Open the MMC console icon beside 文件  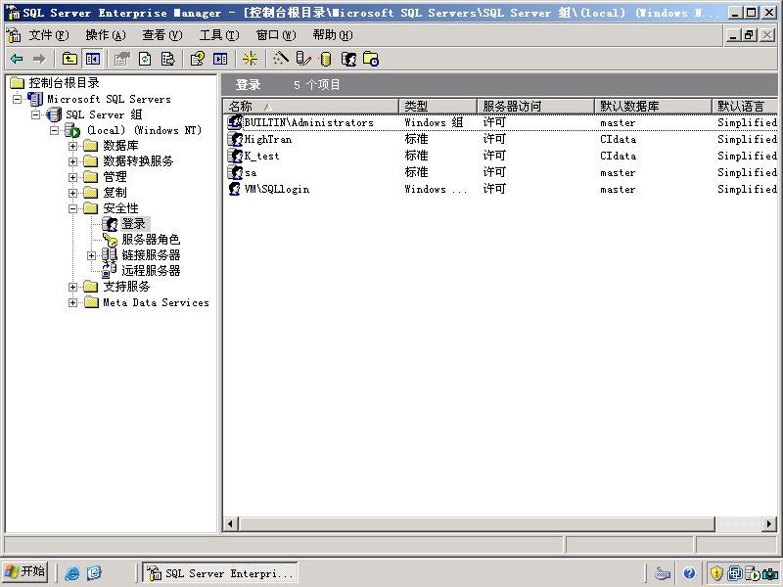[x=14, y=35]
